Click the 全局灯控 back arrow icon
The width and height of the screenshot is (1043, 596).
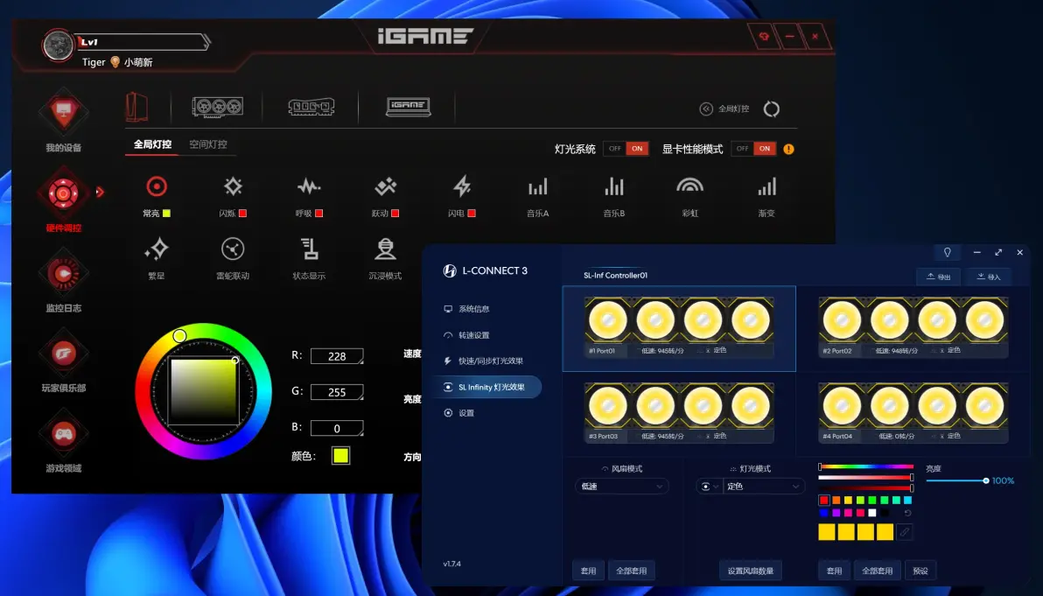706,109
